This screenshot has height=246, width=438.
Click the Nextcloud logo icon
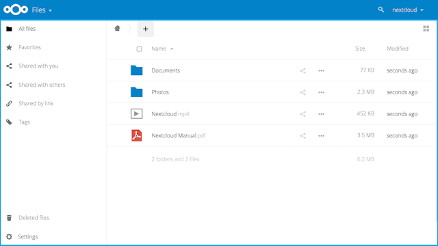pos(16,10)
